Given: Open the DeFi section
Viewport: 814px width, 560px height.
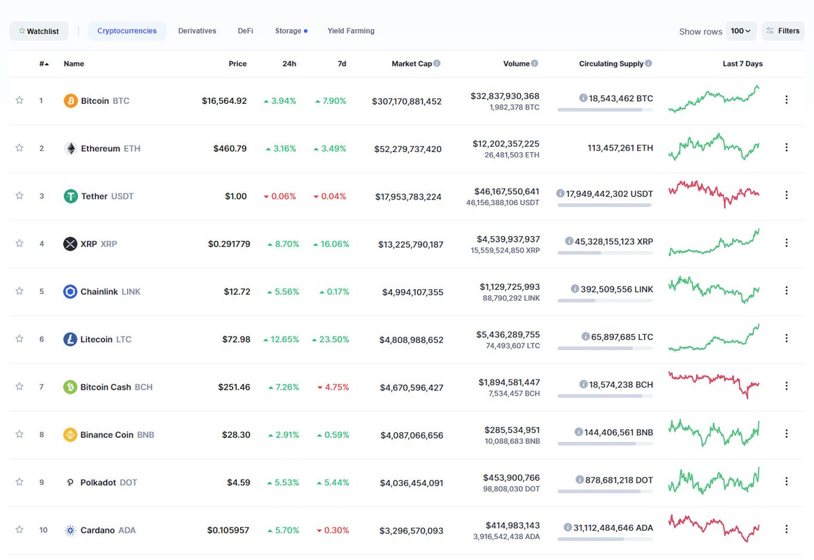Looking at the screenshot, I should [x=245, y=31].
